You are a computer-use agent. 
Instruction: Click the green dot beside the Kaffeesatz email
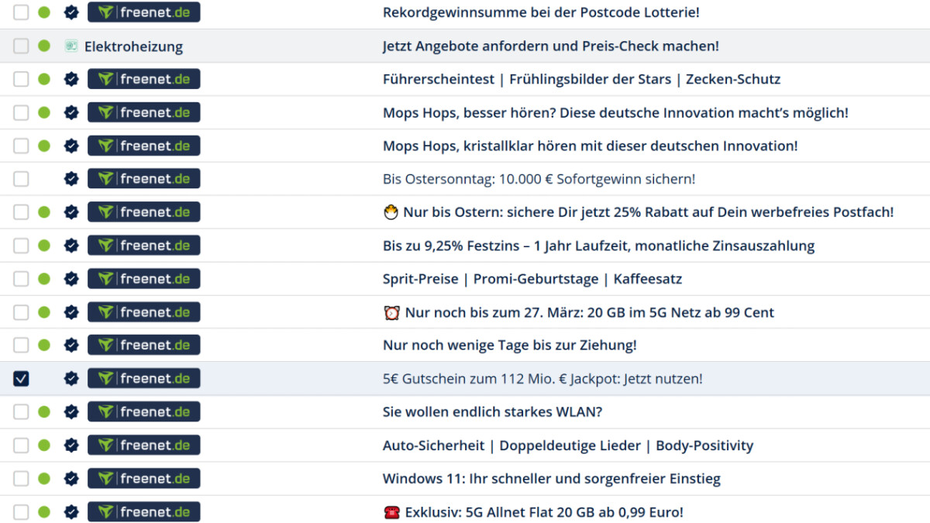click(44, 278)
